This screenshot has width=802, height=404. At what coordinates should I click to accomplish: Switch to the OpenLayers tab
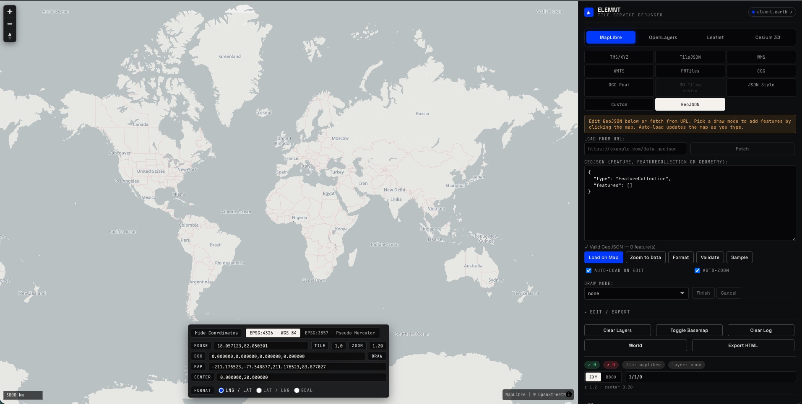pos(663,37)
